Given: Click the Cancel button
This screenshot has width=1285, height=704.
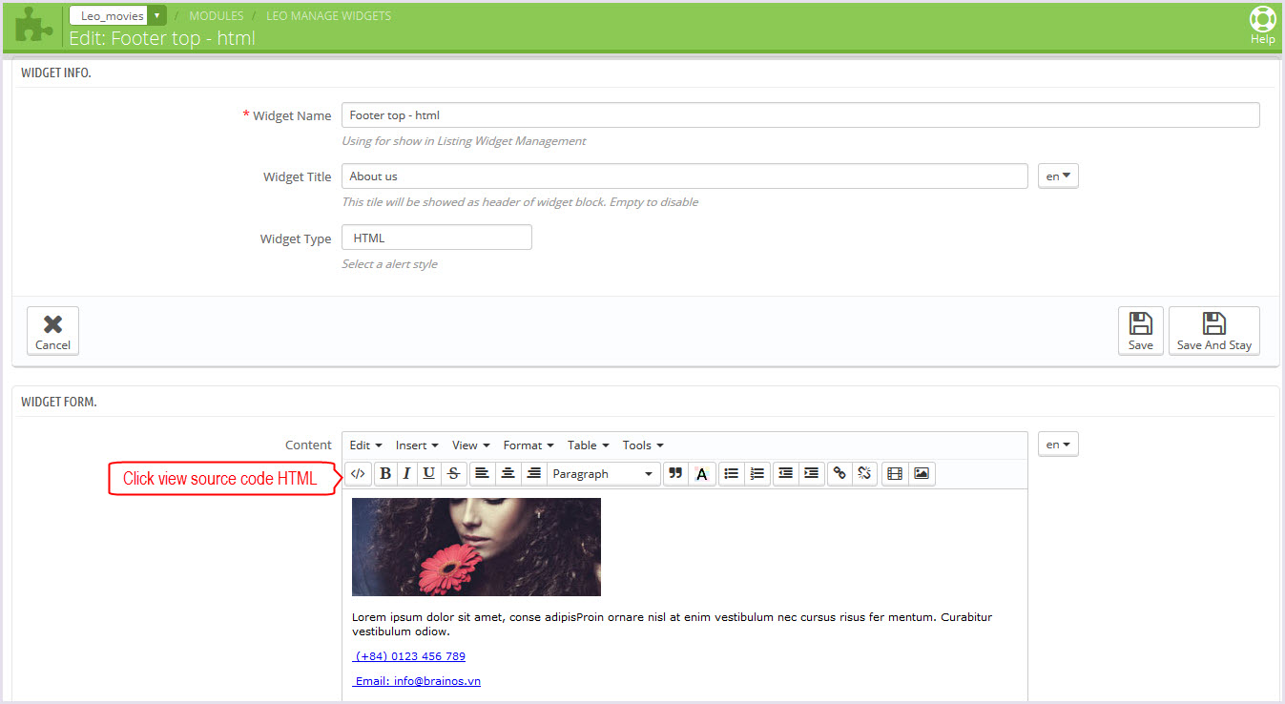Looking at the screenshot, I should point(52,331).
